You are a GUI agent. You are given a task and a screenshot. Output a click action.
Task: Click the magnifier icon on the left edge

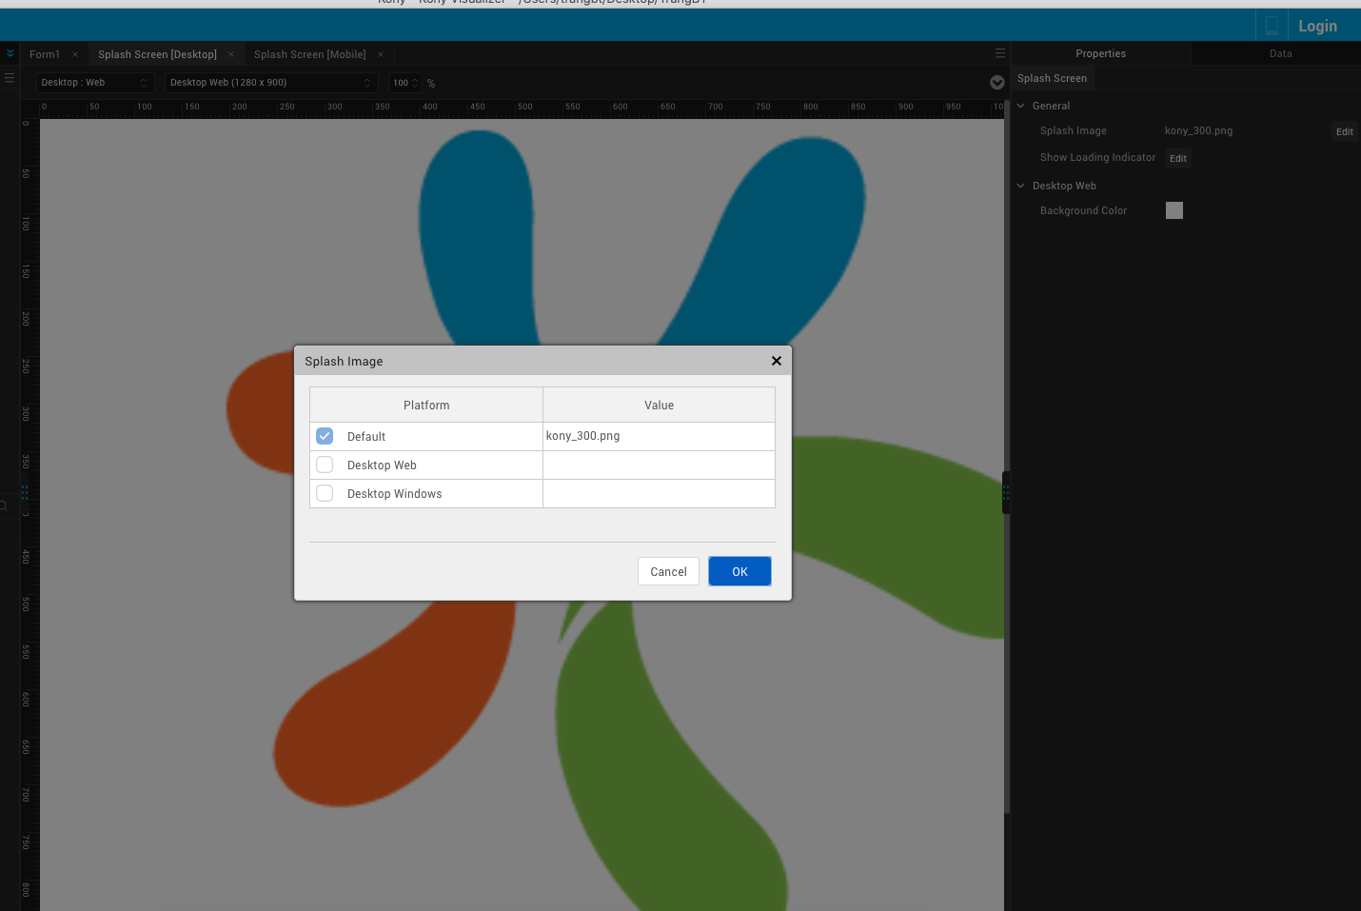pyautogui.click(x=4, y=505)
